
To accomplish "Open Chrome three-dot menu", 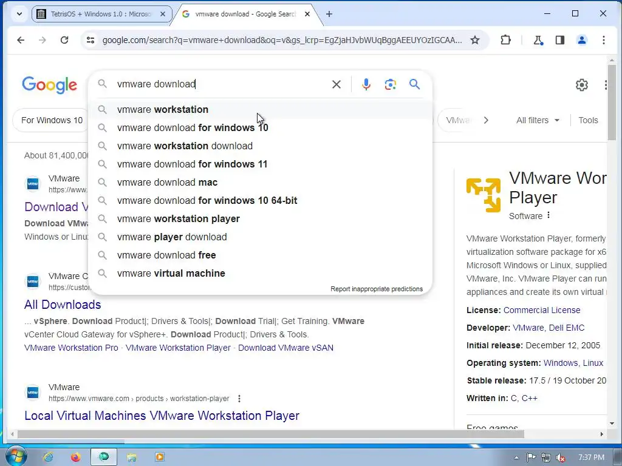I will pyautogui.click(x=603, y=40).
